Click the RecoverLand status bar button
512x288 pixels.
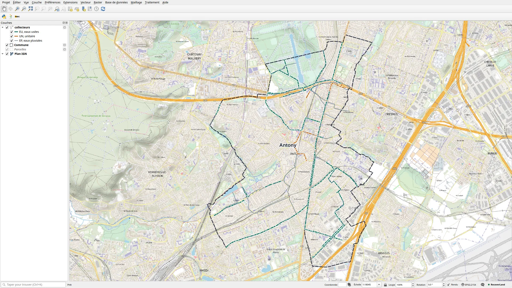coord(496,285)
